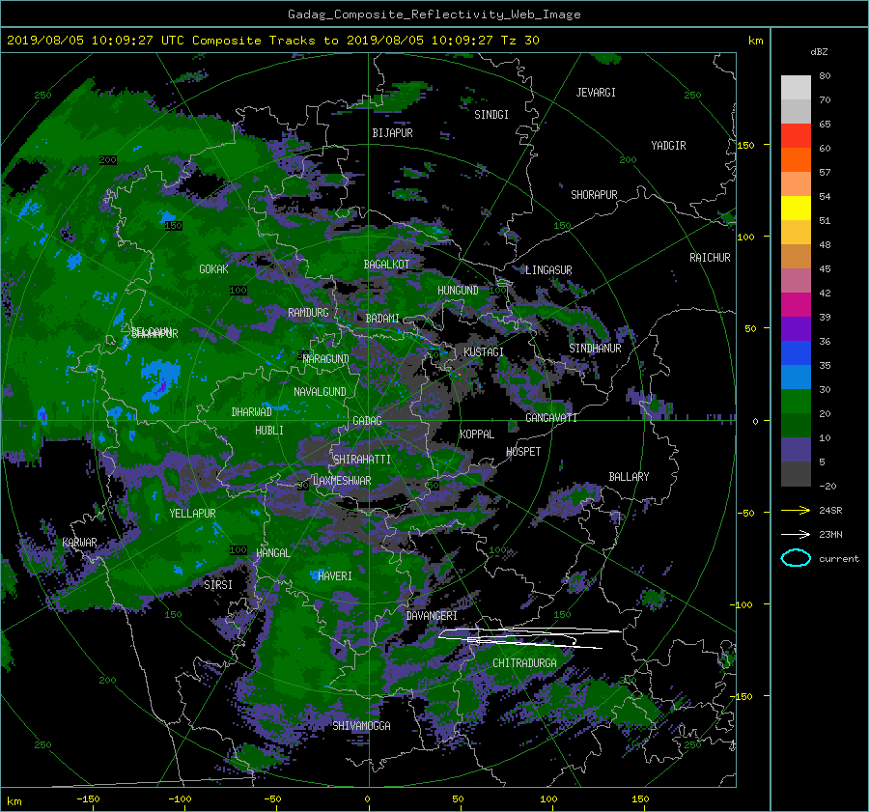The height and width of the screenshot is (812, 869).
Task: Click the BAGALKOT city label
Action: 386,265
